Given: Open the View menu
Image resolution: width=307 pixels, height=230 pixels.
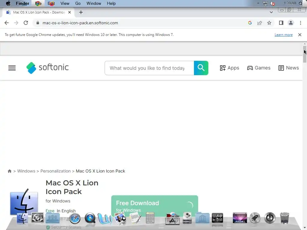Looking at the screenshot, I should tap(65, 3).
